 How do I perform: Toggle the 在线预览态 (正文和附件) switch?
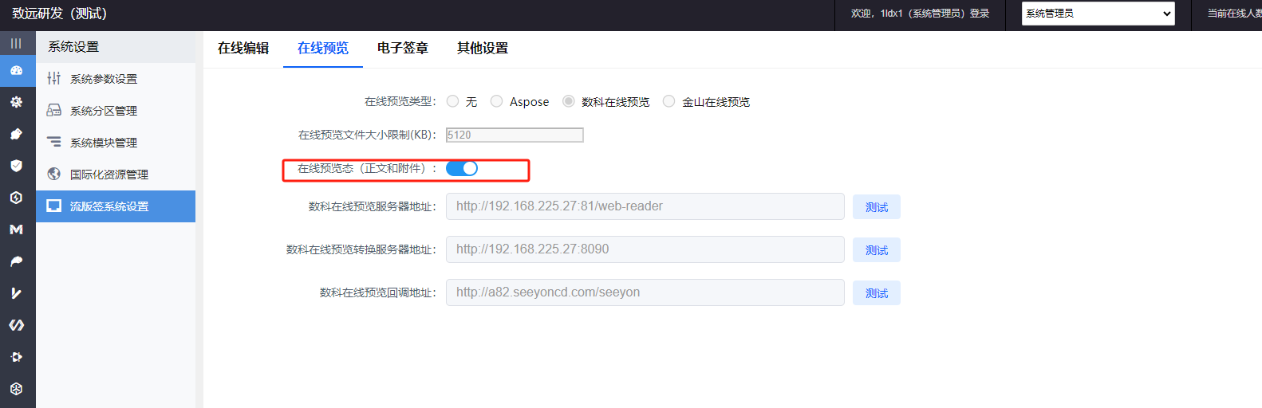click(462, 168)
